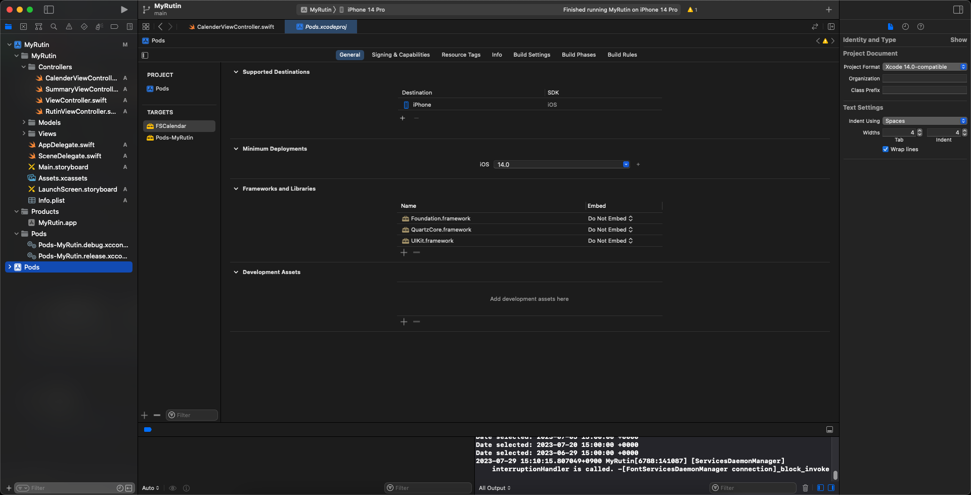Click the console vertical scrollbar
The width and height of the screenshot is (971, 495).
pos(835,475)
